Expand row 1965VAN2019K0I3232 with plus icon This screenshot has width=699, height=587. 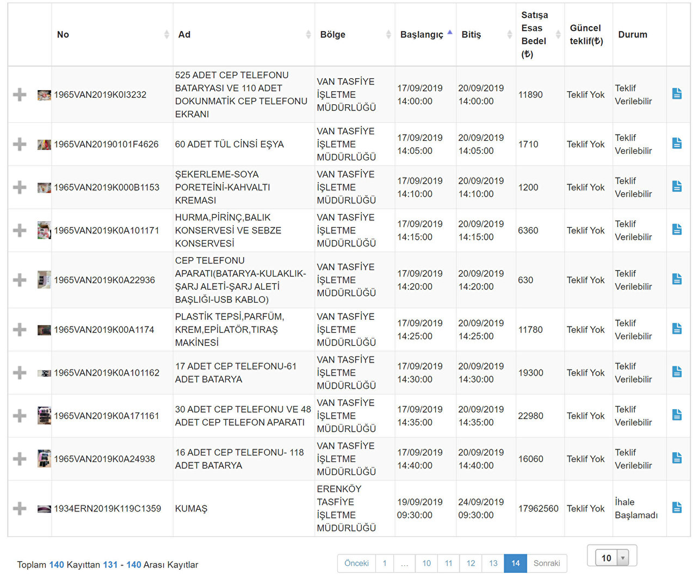[x=20, y=95]
